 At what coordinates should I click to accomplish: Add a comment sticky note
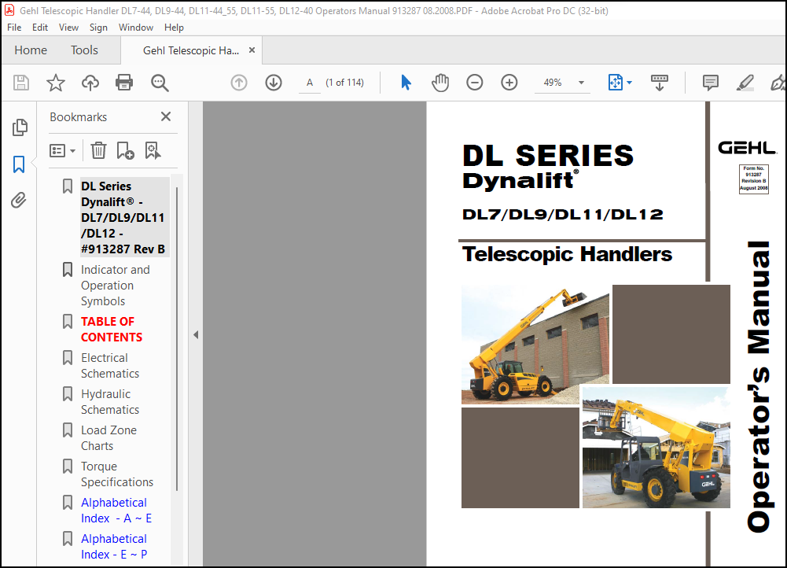pyautogui.click(x=710, y=83)
